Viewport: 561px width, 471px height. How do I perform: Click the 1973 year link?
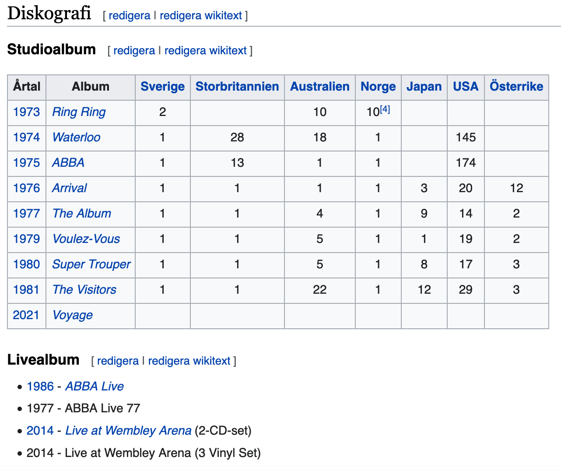click(26, 112)
